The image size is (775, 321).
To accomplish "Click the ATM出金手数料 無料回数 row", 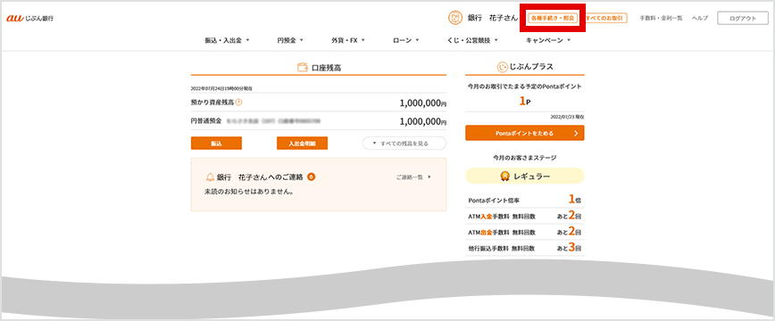I will (x=524, y=231).
